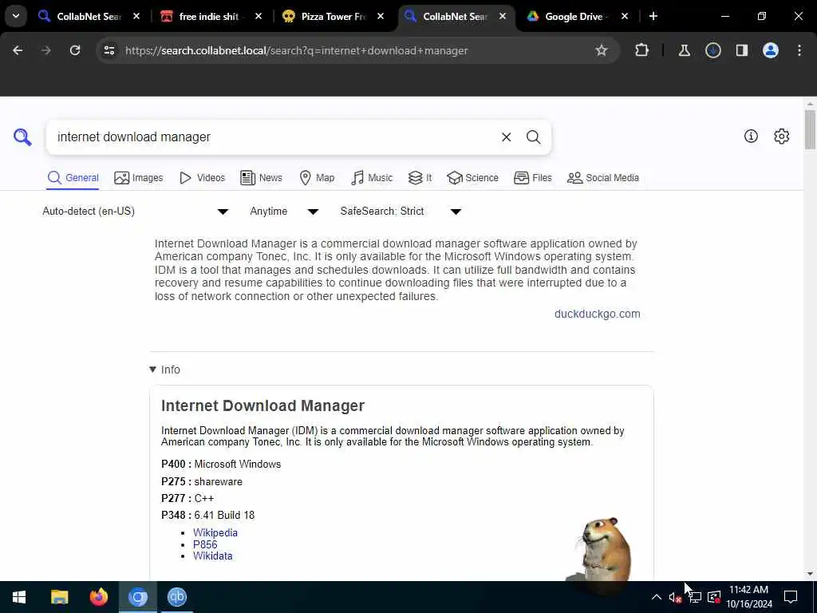Select the News search category
The image size is (817, 613).
pyautogui.click(x=261, y=178)
